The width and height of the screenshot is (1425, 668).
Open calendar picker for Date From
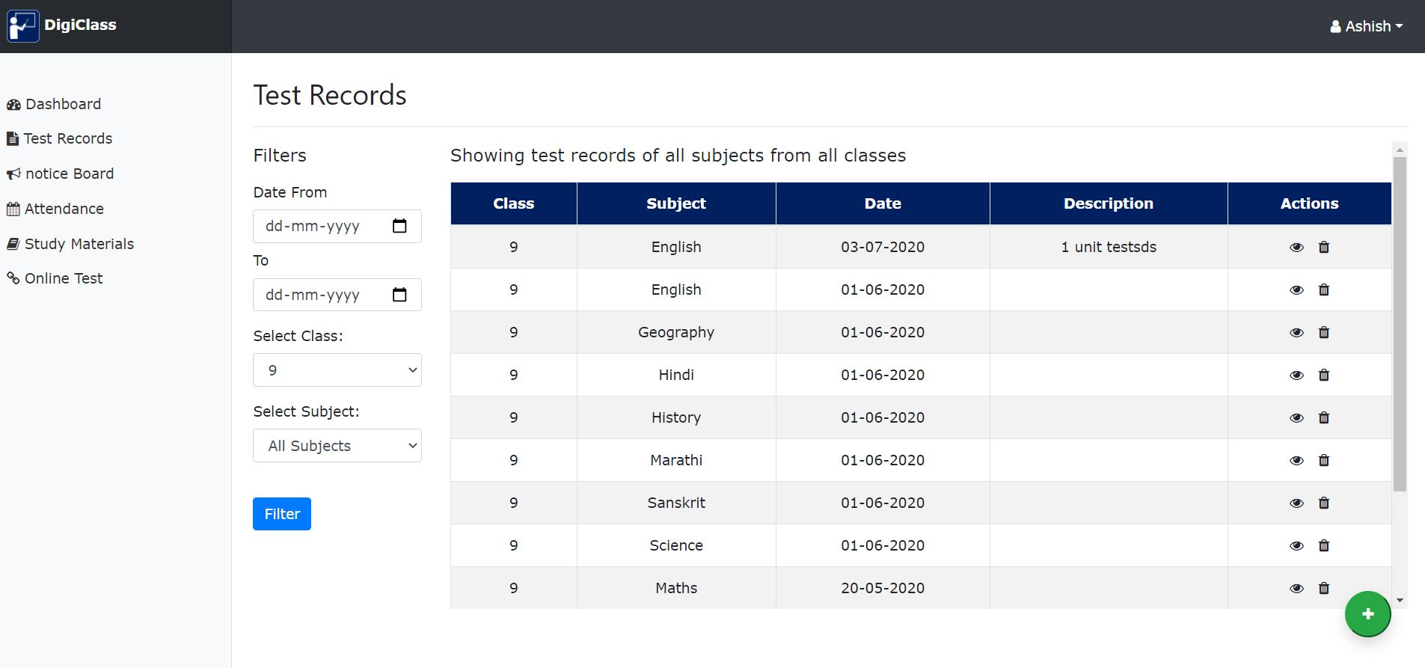pyautogui.click(x=399, y=226)
